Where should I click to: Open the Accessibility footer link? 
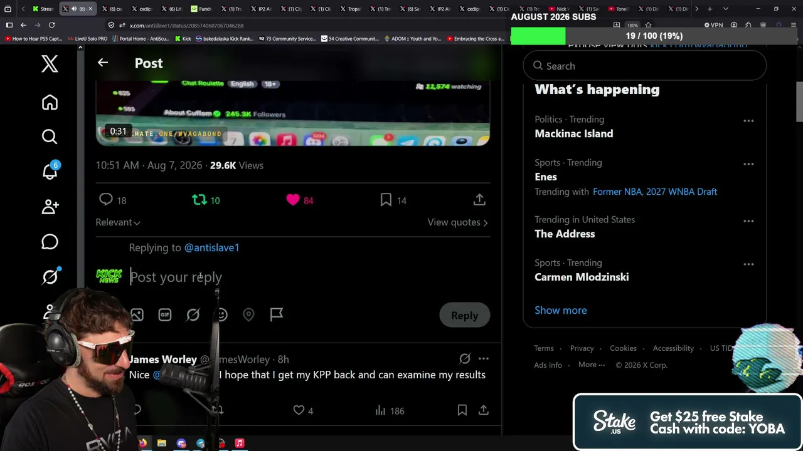click(673, 348)
